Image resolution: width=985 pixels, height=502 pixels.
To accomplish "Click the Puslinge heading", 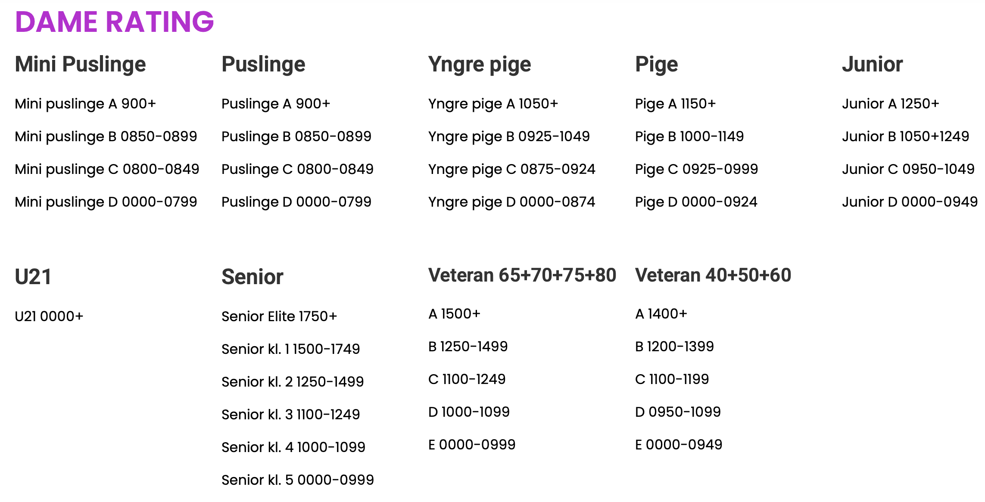I will [264, 65].
